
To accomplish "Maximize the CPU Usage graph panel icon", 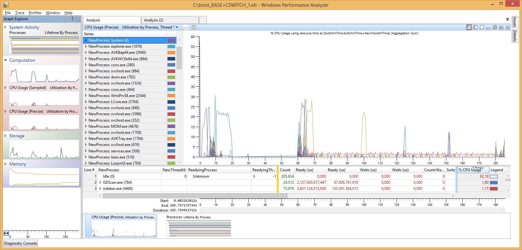I will coord(501,28).
